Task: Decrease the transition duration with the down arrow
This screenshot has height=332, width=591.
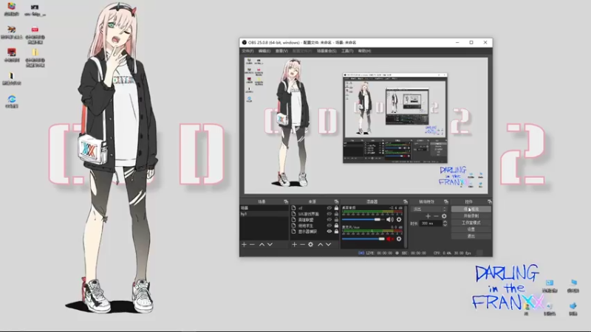Action: pos(445,225)
